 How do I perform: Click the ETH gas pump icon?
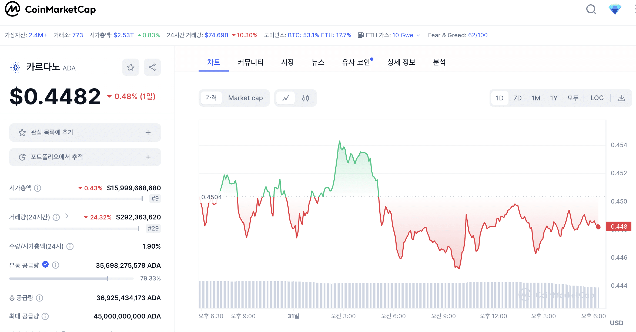point(361,35)
